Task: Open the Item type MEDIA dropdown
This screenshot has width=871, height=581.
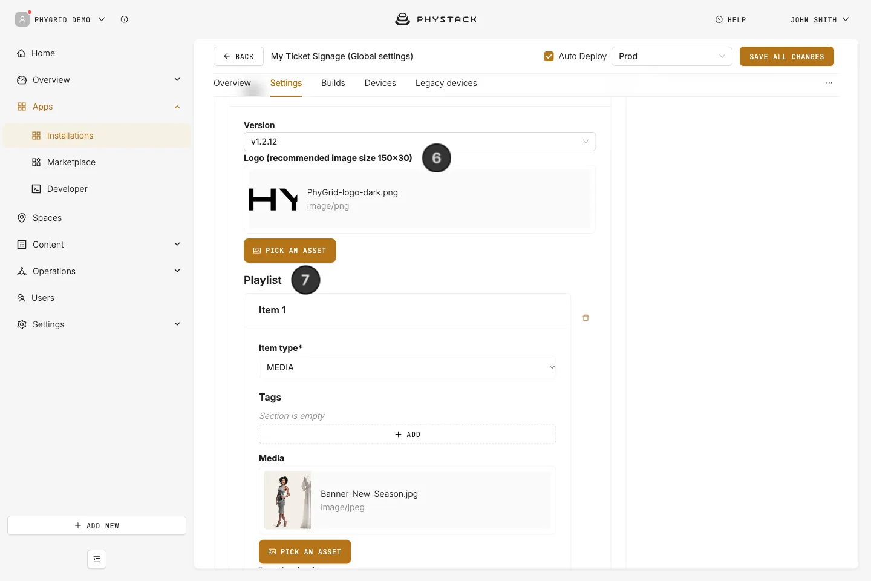Action: tap(408, 367)
